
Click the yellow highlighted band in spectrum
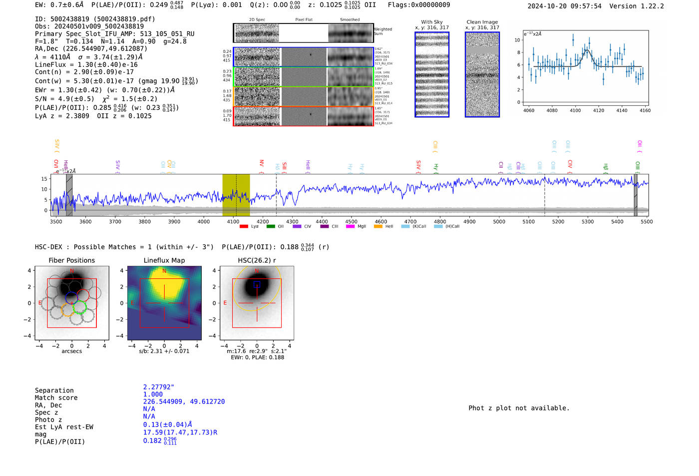click(x=236, y=195)
